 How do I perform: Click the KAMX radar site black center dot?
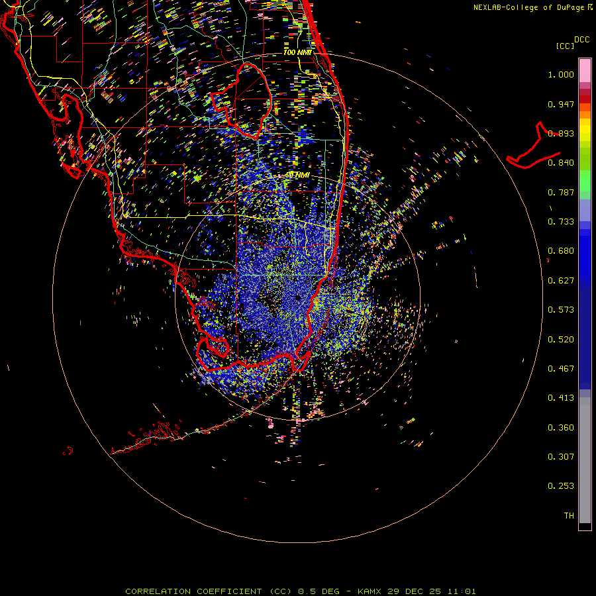pyautogui.click(x=297, y=297)
